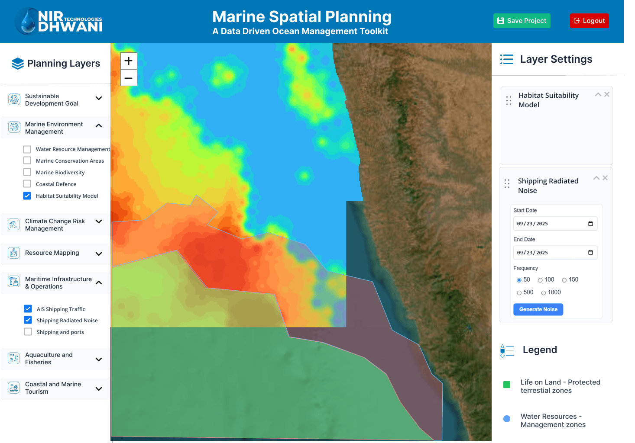635x443 pixels.
Task: Collapse Maritime Infrastructure & Operations section
Action: [99, 282]
